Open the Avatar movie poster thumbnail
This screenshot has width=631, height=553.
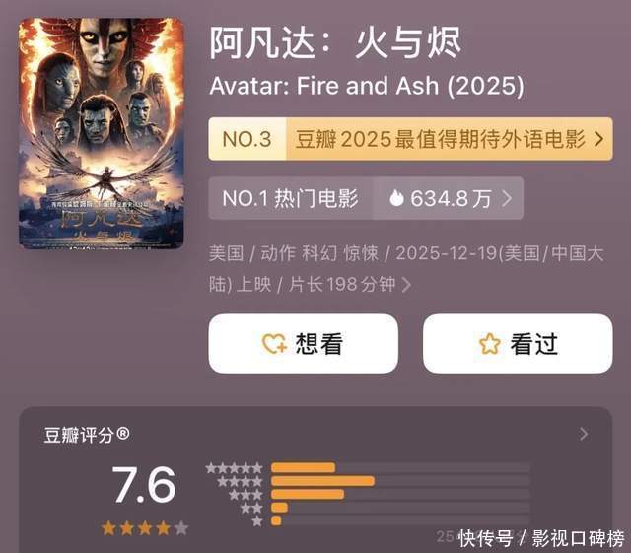tap(102, 133)
